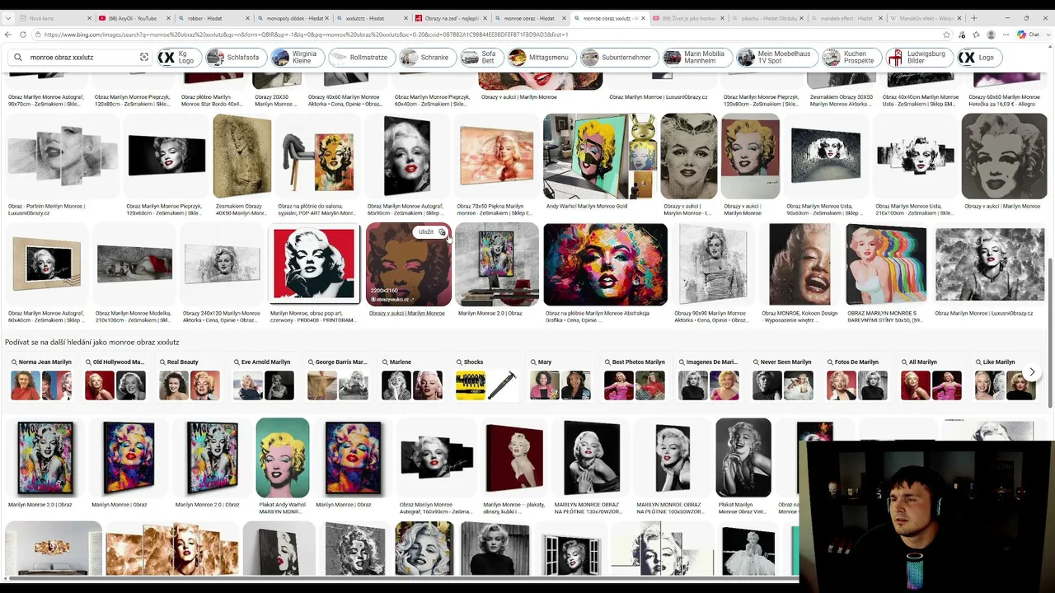Open 'Plakat Andy Warhol MARILYN MONR...' thumbnail

283,458
